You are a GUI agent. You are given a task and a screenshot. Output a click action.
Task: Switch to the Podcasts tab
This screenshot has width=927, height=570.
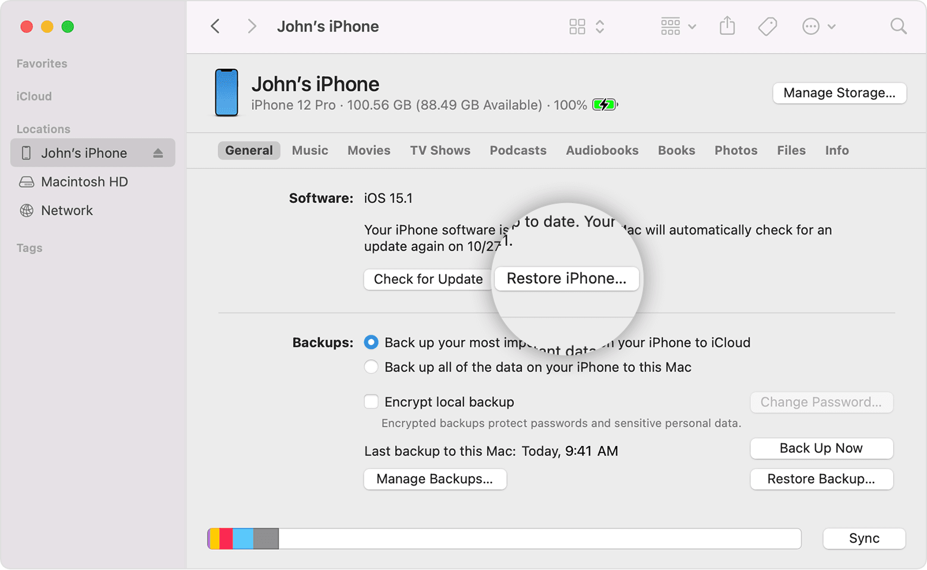coord(518,150)
